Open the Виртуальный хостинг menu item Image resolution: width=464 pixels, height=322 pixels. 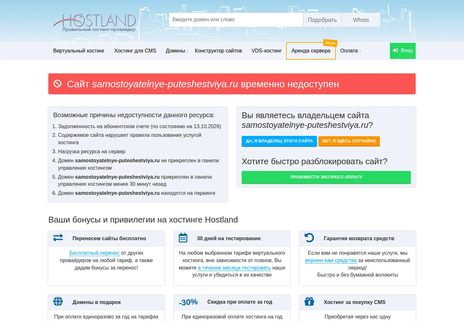point(79,51)
